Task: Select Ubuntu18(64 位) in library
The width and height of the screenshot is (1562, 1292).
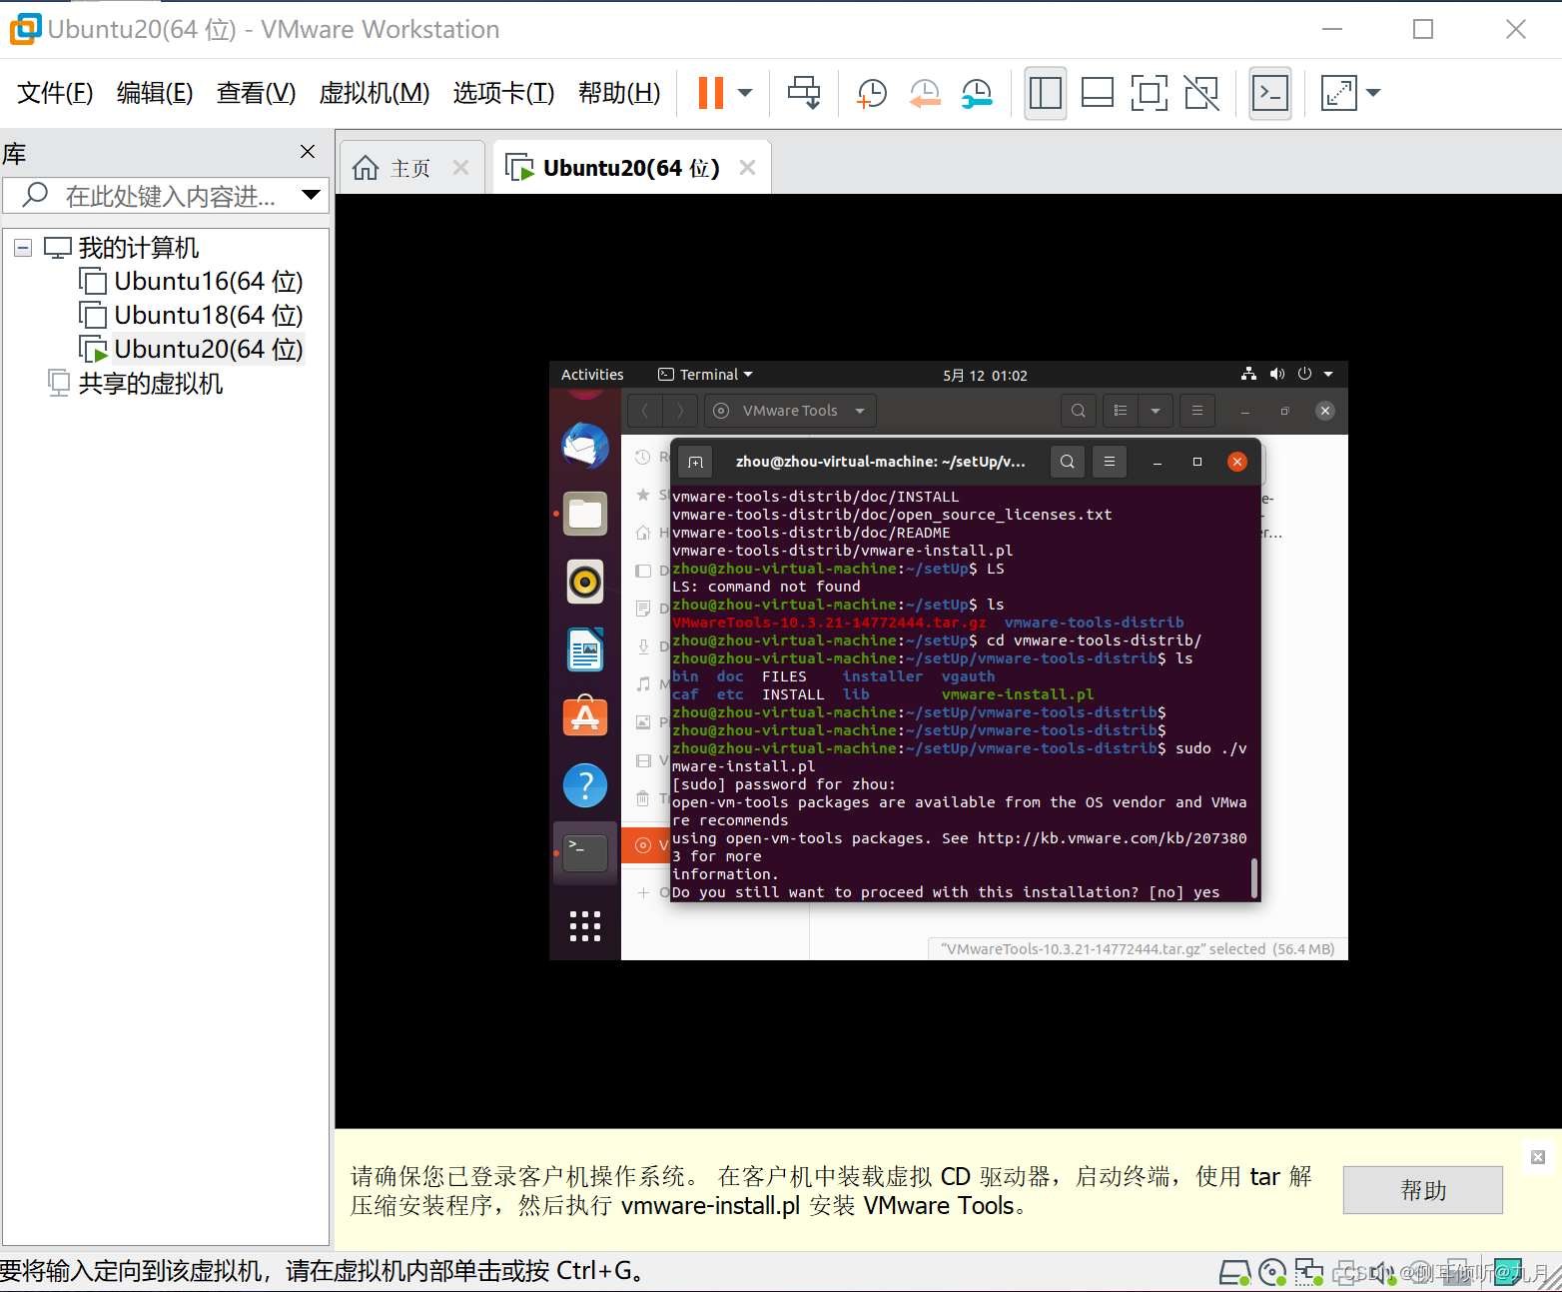Action: (192, 316)
